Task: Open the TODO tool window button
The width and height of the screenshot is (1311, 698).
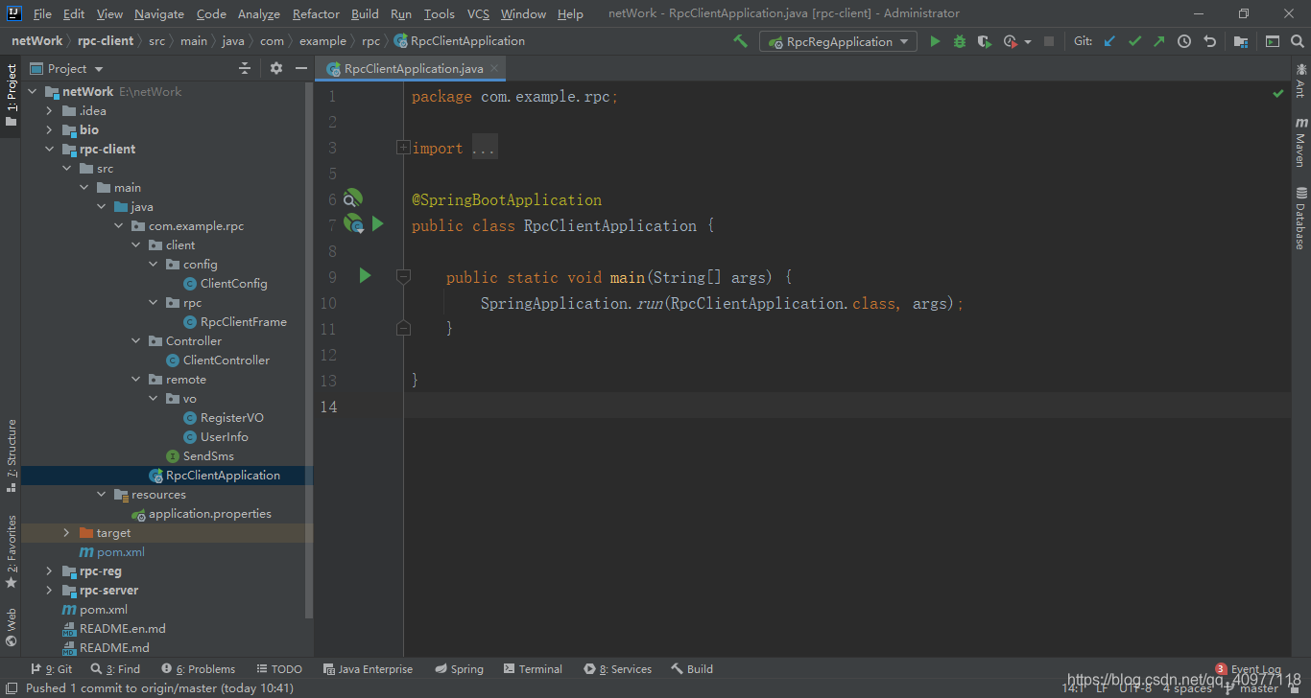Action: pyautogui.click(x=279, y=669)
